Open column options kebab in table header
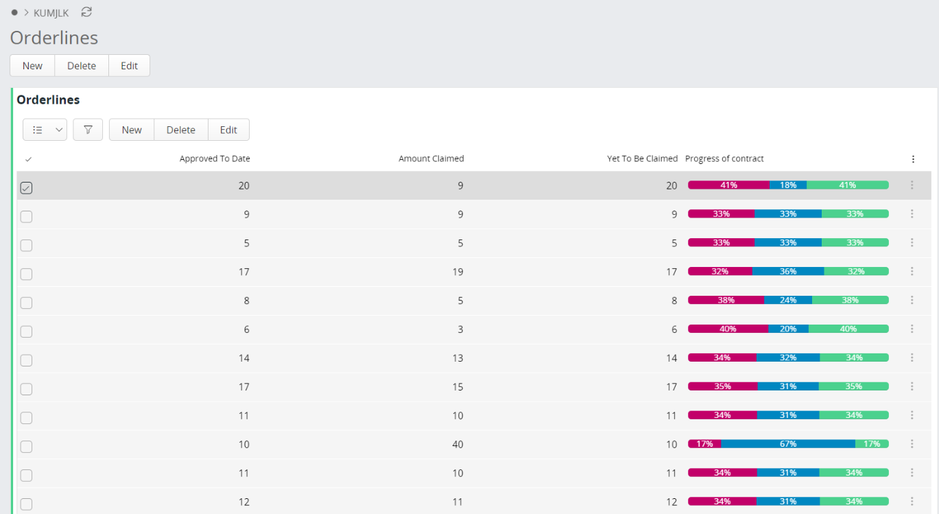The image size is (939, 514). pos(913,159)
